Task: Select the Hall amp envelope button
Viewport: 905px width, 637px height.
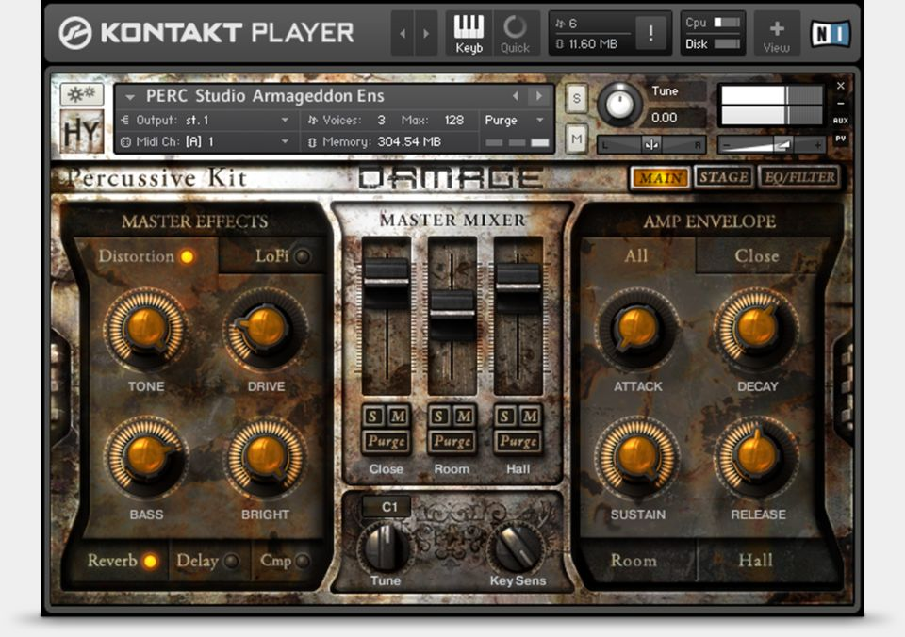Action: tap(755, 561)
